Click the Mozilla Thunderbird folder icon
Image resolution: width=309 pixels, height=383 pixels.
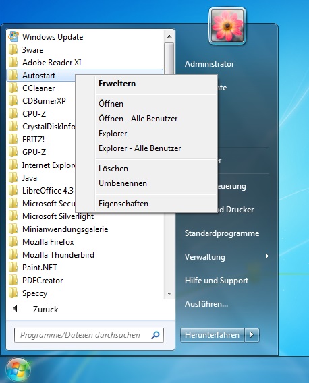coord(13,254)
